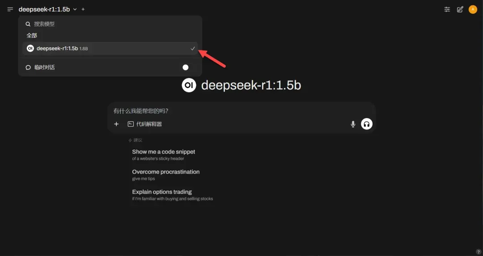This screenshot has width=483, height=256.
Task: Focus the 搜索模型 search field
Action: [x=110, y=24]
